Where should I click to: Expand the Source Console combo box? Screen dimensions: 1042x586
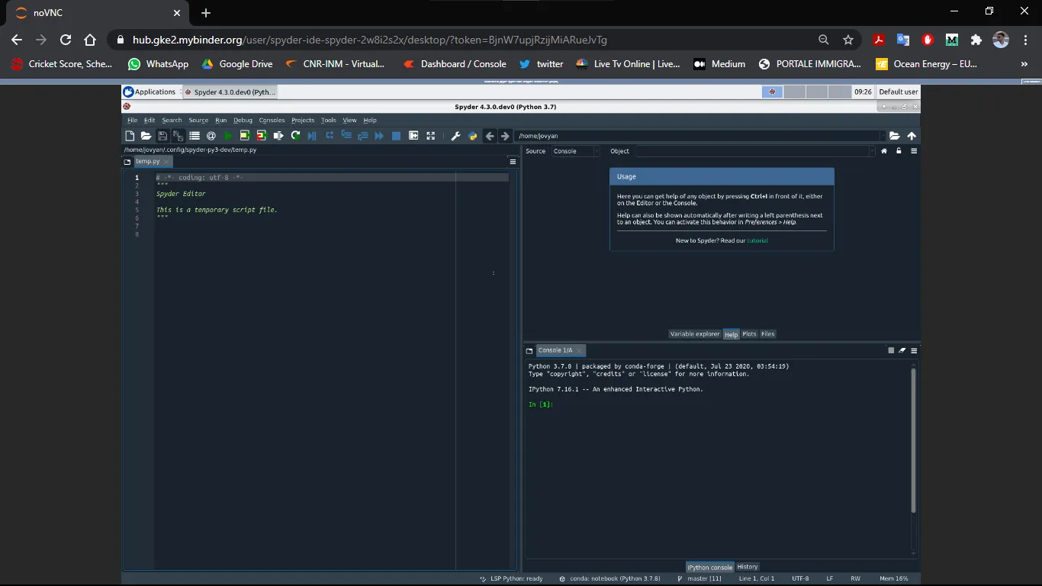[575, 151]
